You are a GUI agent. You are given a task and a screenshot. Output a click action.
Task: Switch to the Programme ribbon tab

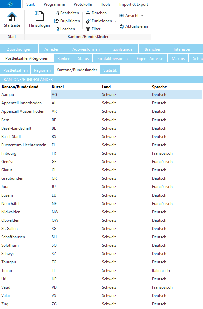point(54,4)
